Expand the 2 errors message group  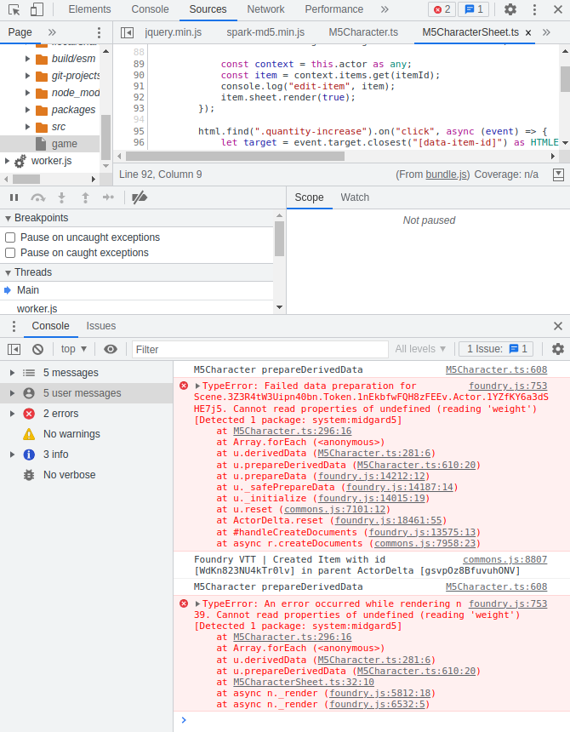11,414
